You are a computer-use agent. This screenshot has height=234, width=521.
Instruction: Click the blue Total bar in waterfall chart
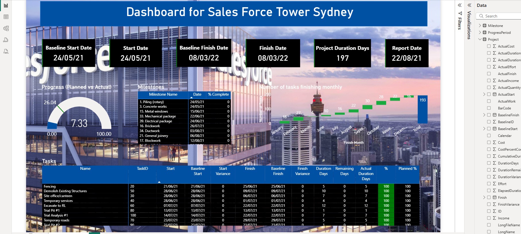[422, 112]
